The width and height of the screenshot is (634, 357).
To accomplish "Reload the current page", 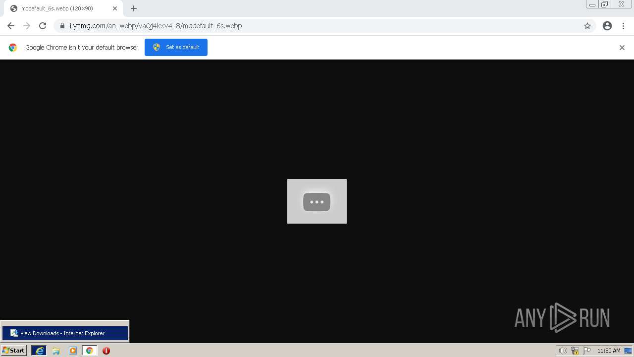I will click(43, 26).
